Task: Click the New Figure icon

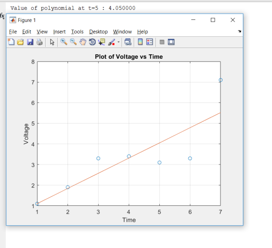Action: click(x=11, y=42)
